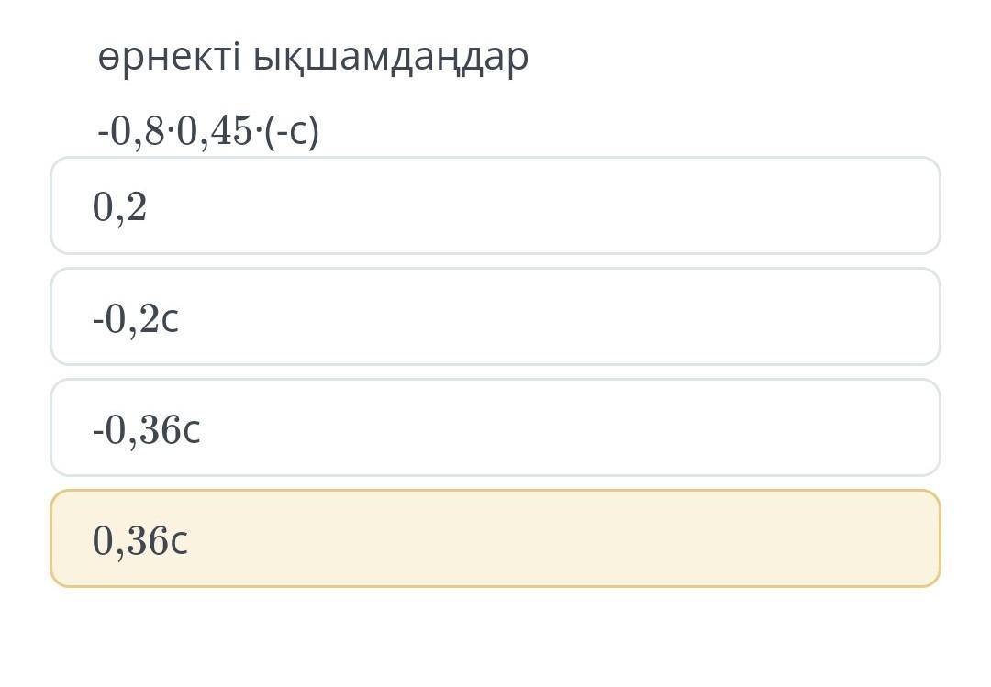The height and width of the screenshot is (687, 991).
Task: Click the expression -0,8·0,45·(-c)
Action: coord(208,131)
